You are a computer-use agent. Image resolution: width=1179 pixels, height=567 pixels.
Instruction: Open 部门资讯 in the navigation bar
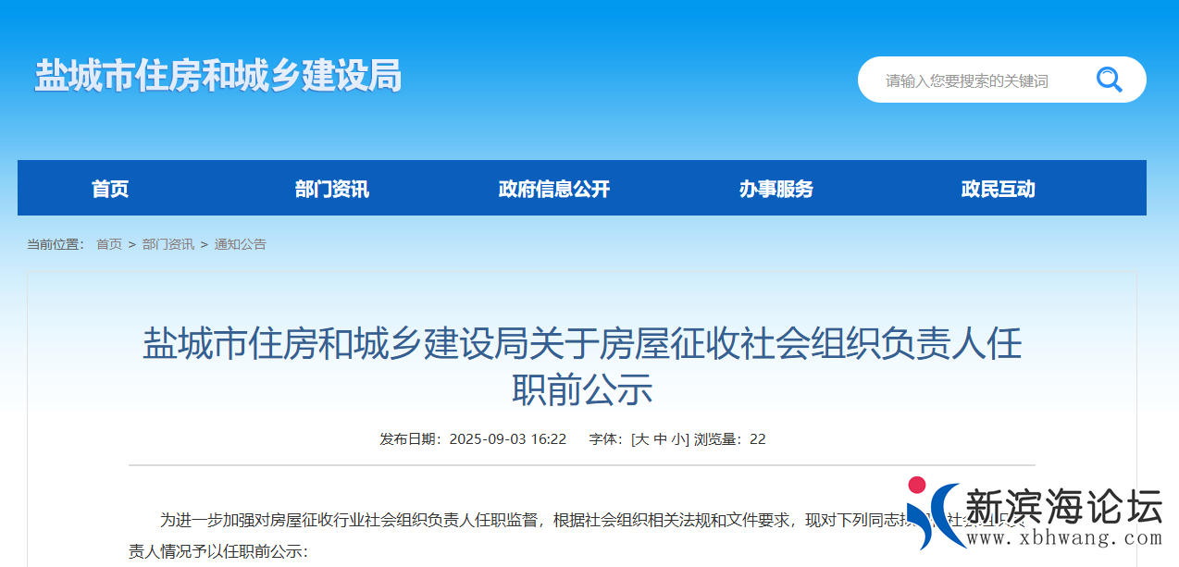click(x=332, y=188)
